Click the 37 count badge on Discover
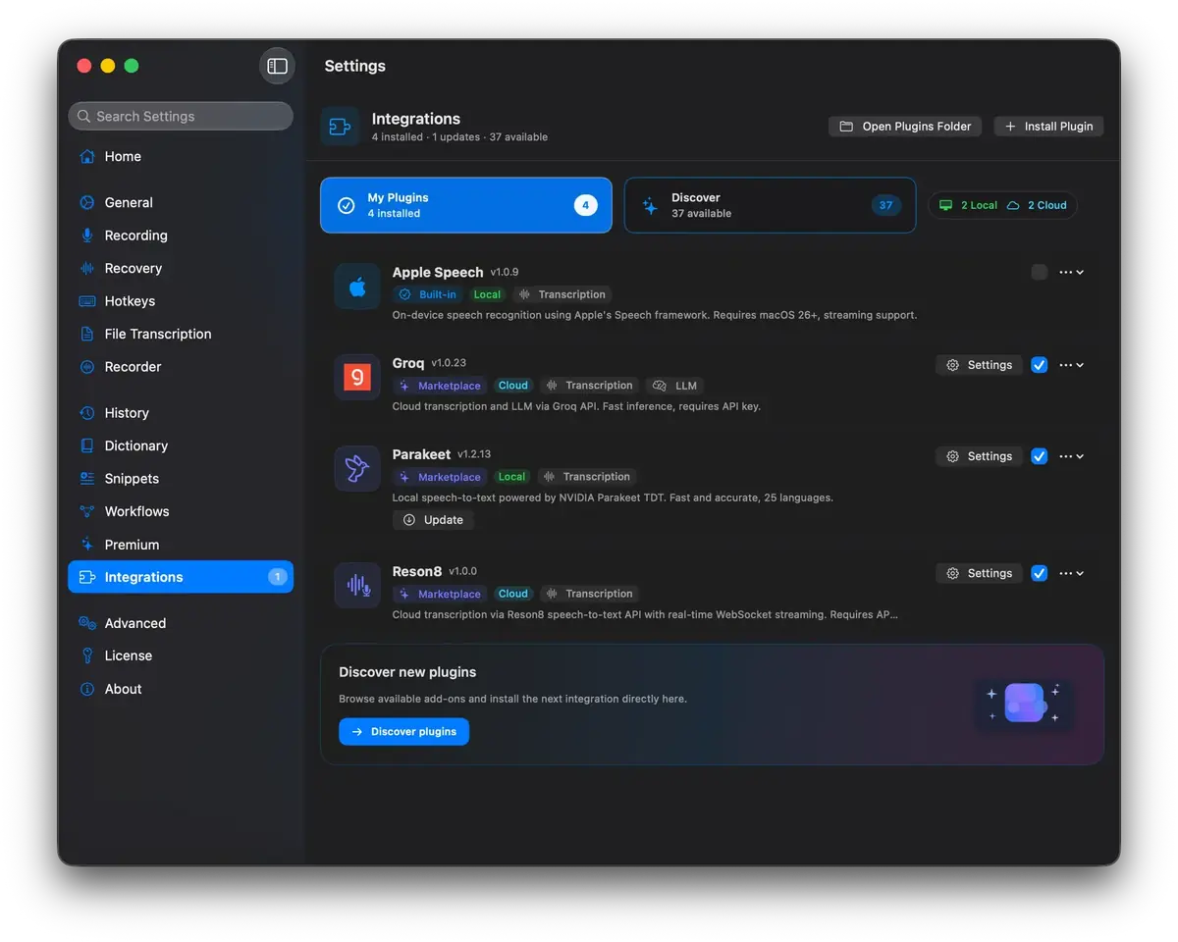 pyautogui.click(x=885, y=205)
